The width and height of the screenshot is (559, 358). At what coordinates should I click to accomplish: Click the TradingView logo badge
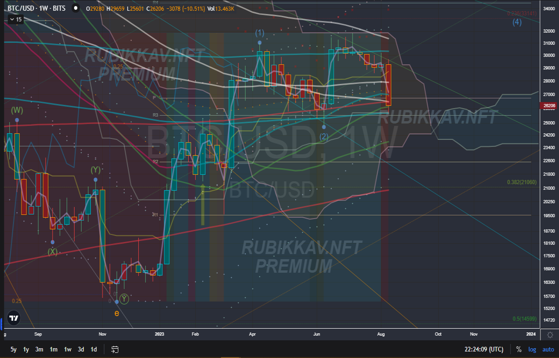click(14, 318)
